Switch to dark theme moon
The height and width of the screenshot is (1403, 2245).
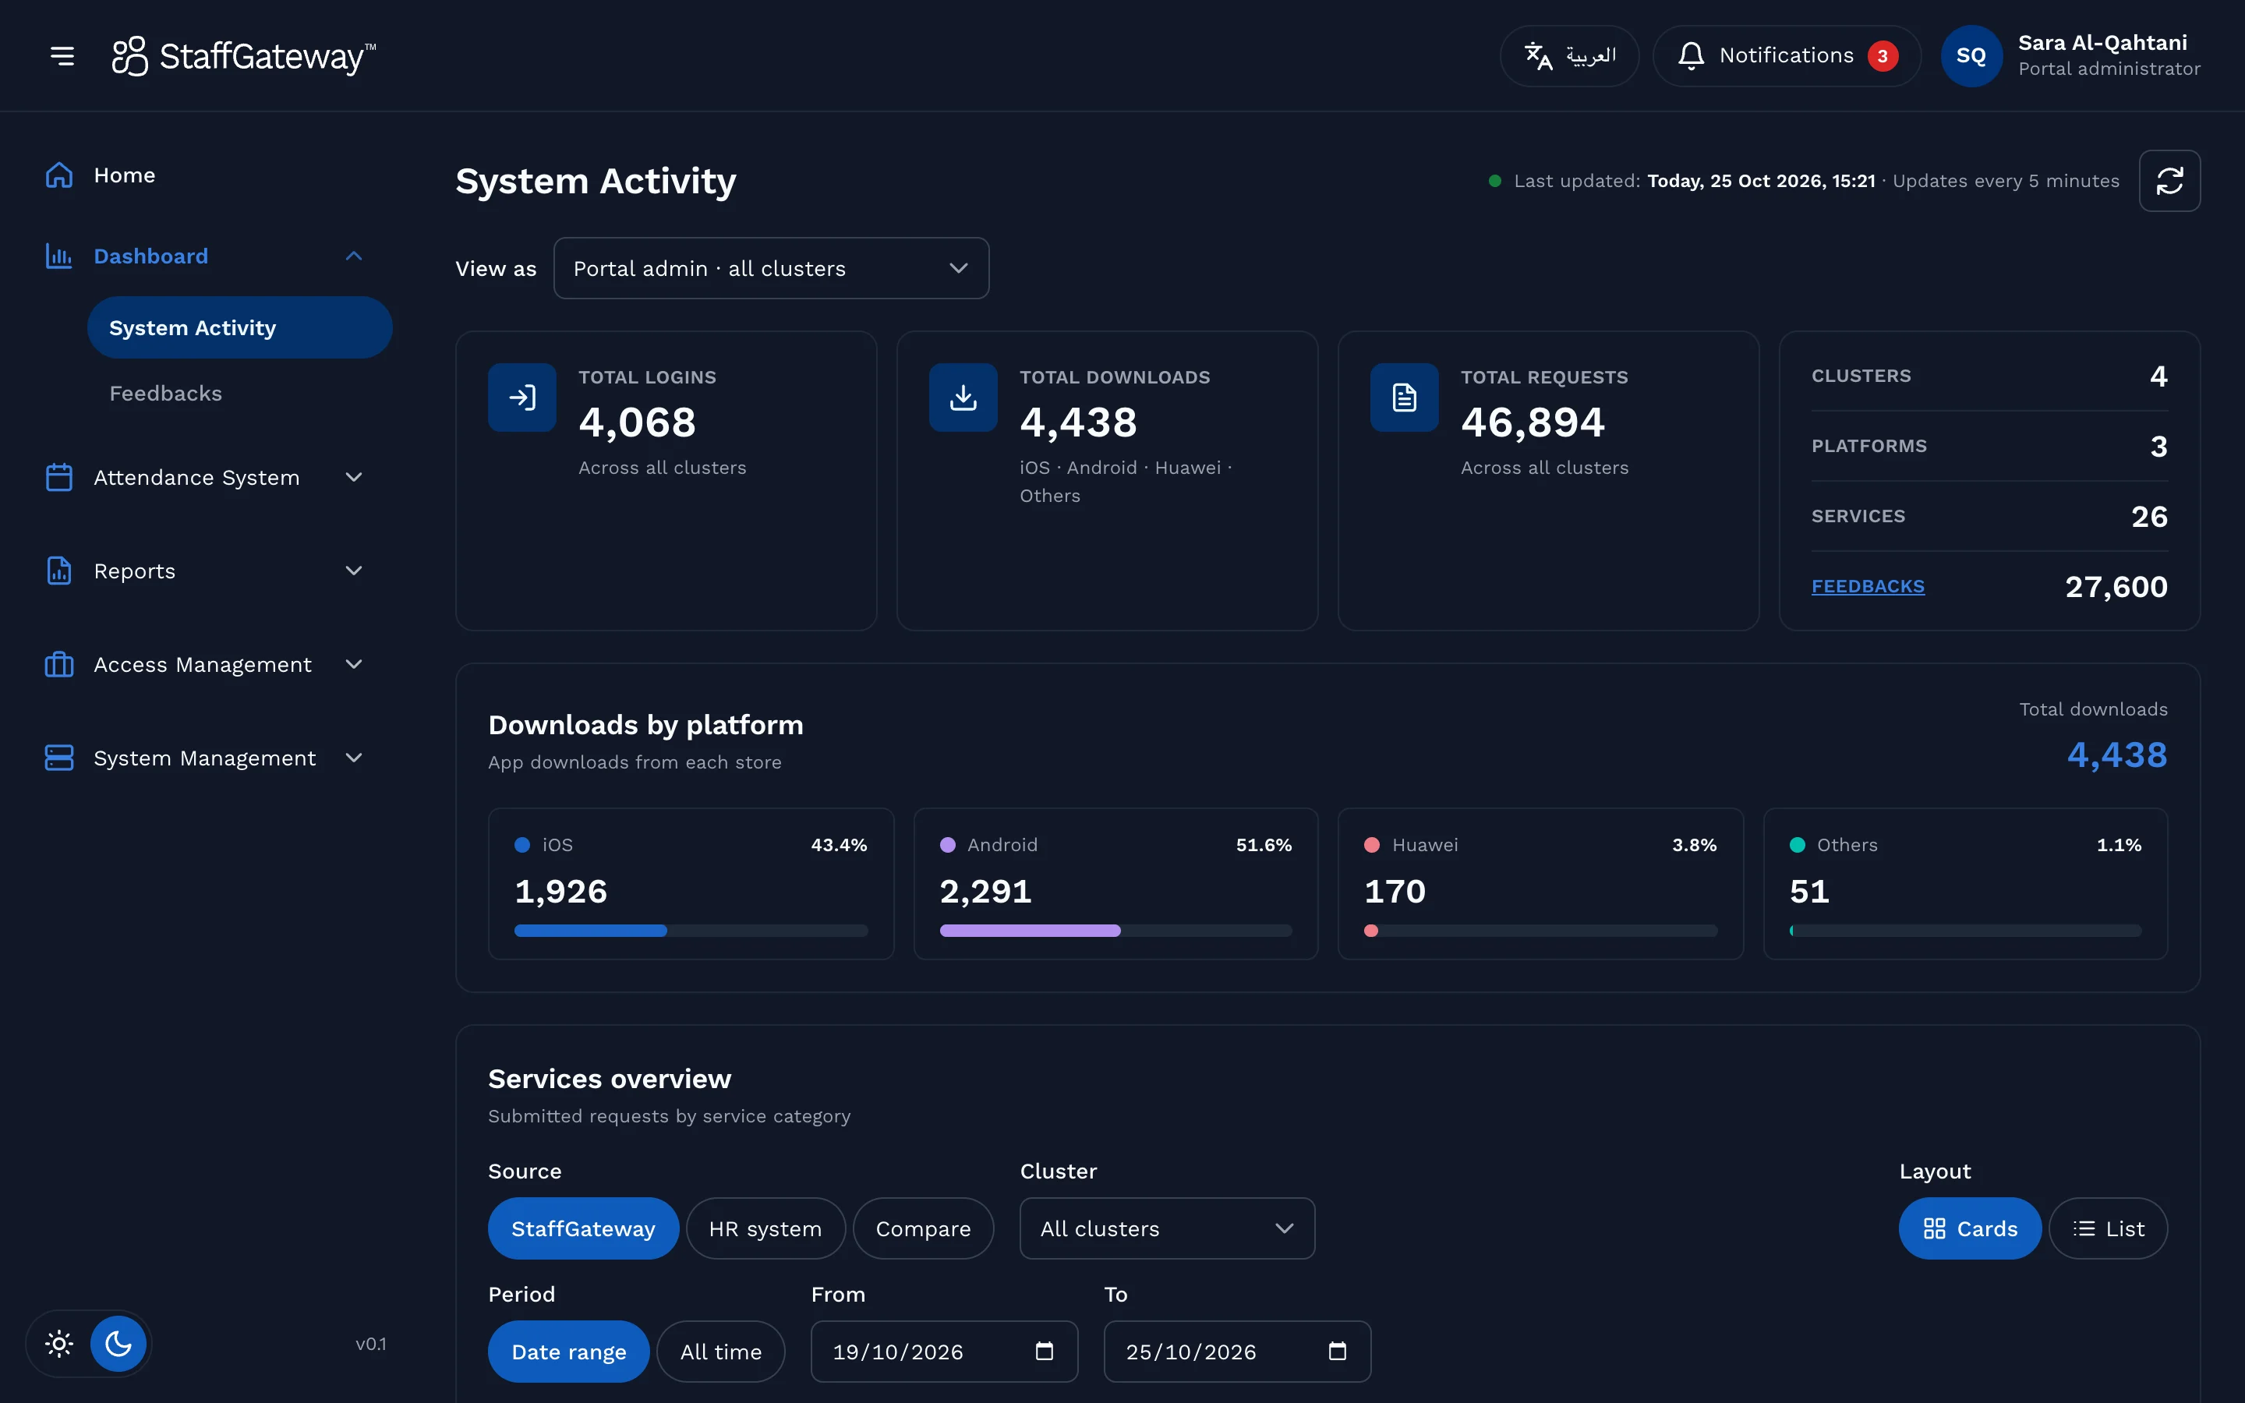(x=118, y=1344)
